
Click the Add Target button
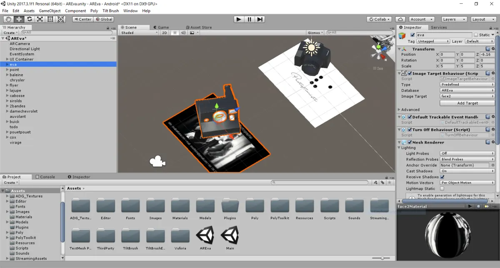(467, 103)
